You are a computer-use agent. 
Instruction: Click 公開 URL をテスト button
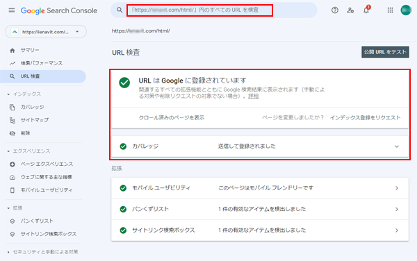pos(385,52)
